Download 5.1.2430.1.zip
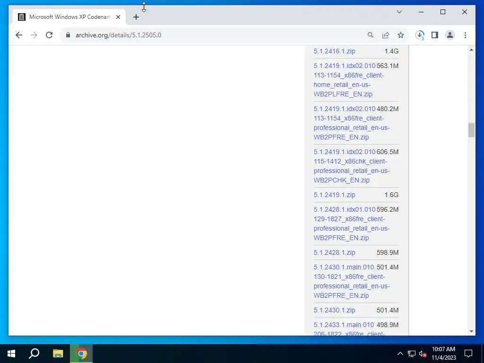The image size is (484, 363). tap(334, 310)
